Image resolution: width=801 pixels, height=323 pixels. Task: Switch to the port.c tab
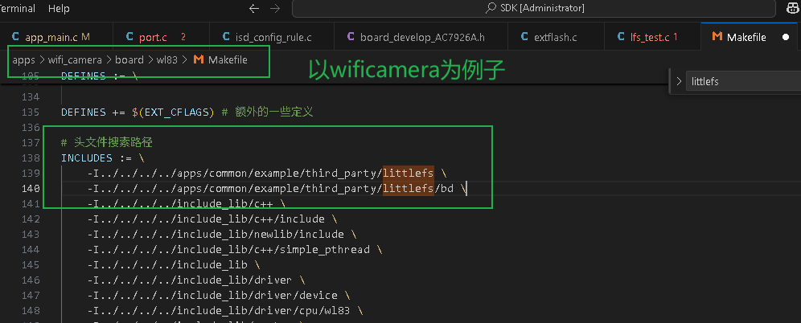(161, 37)
